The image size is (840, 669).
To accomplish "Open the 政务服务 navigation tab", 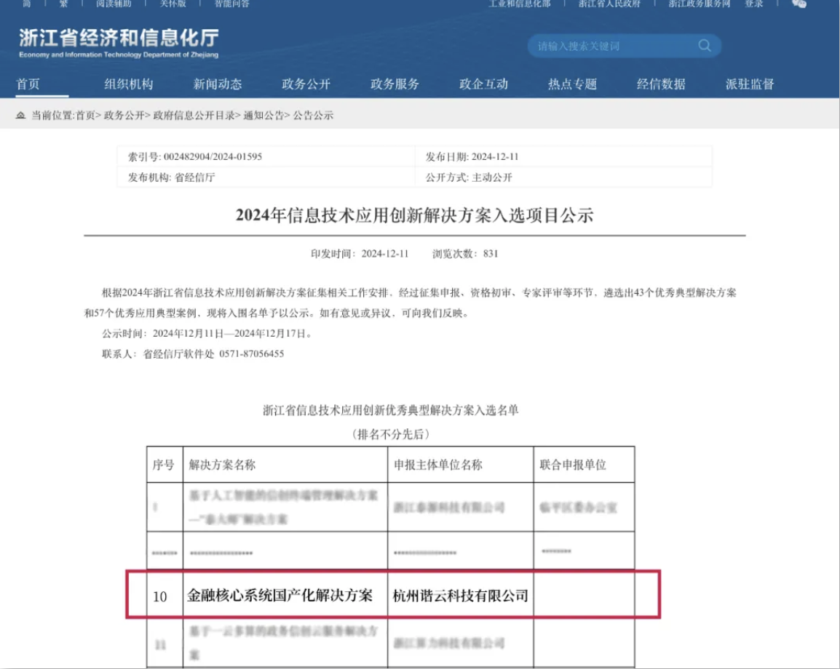I will (x=395, y=84).
